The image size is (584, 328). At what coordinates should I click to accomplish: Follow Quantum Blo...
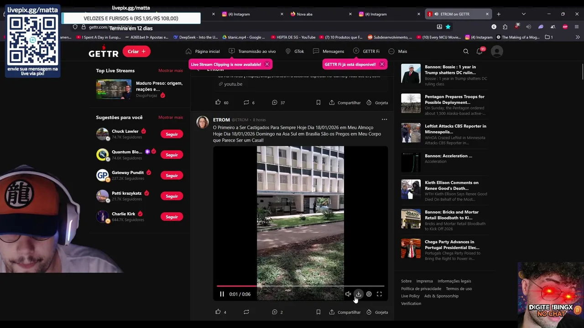pos(172,155)
